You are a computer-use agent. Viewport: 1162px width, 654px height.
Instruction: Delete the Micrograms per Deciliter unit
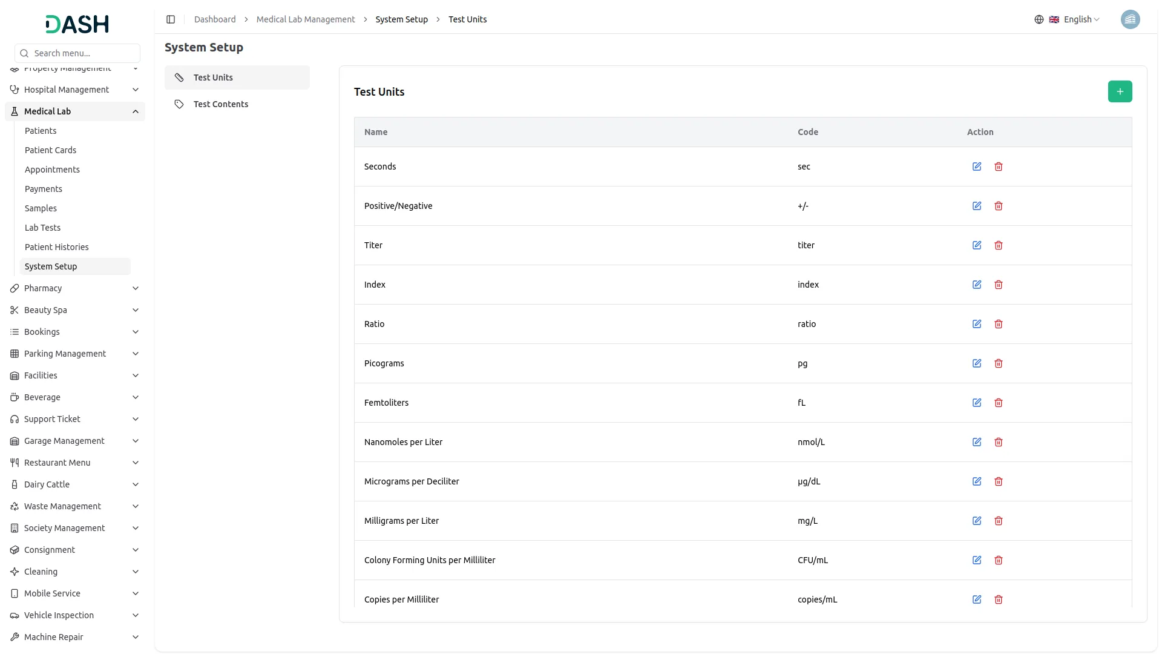pyautogui.click(x=998, y=481)
